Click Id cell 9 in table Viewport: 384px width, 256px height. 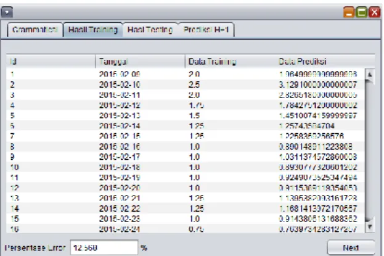(x=12, y=157)
